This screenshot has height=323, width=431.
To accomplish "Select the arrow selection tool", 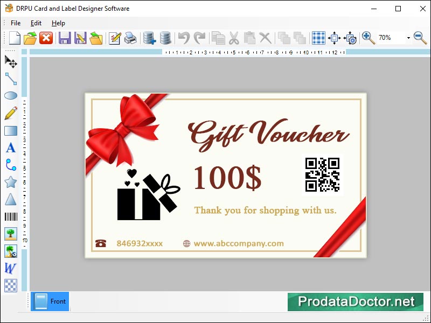I will tap(11, 61).
